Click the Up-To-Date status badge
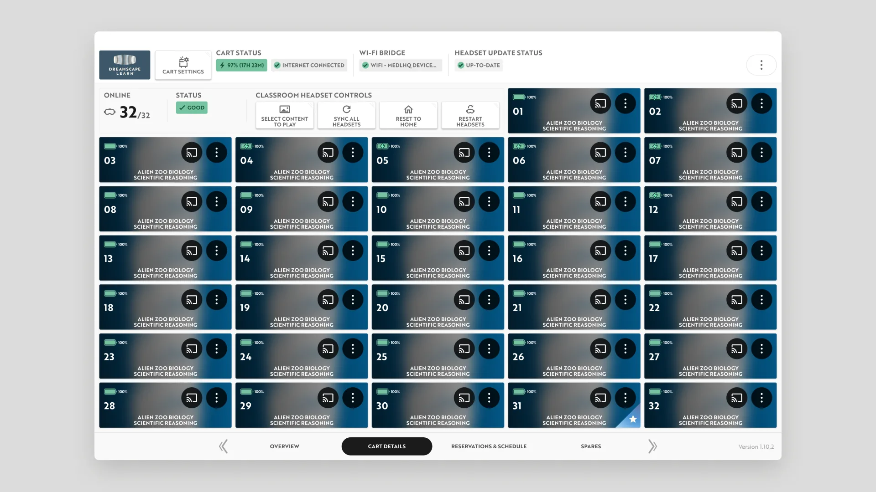This screenshot has width=876, height=492. (479, 65)
